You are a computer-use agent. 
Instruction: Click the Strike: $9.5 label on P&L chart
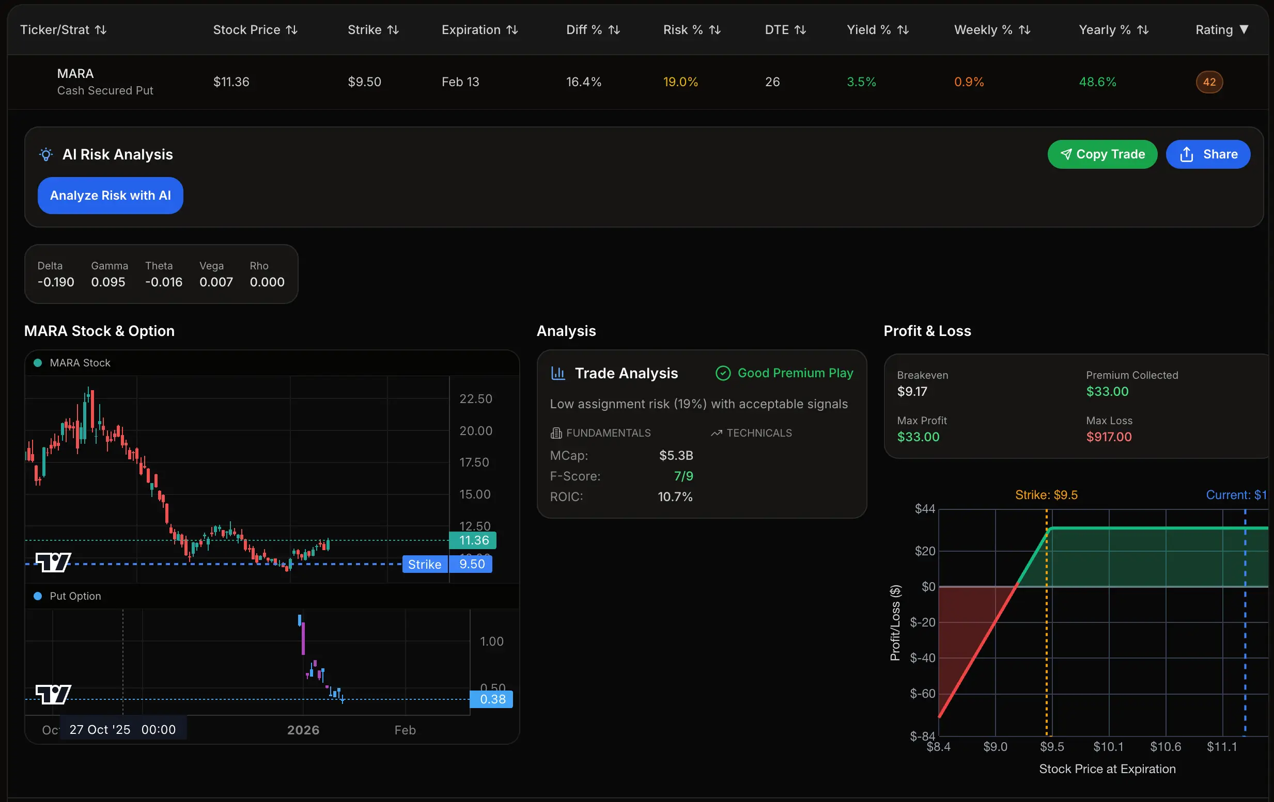(x=1046, y=495)
